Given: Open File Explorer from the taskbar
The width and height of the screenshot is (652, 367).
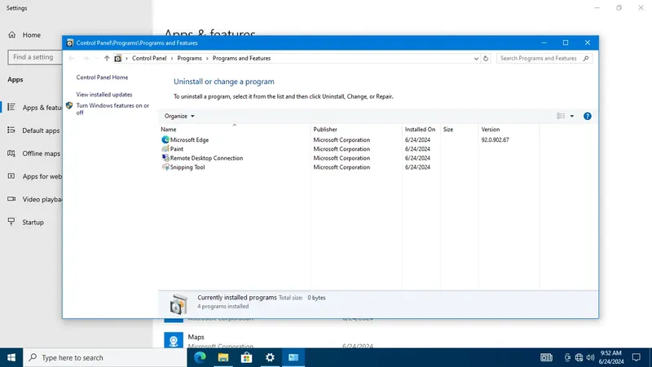Looking at the screenshot, I should (x=223, y=357).
